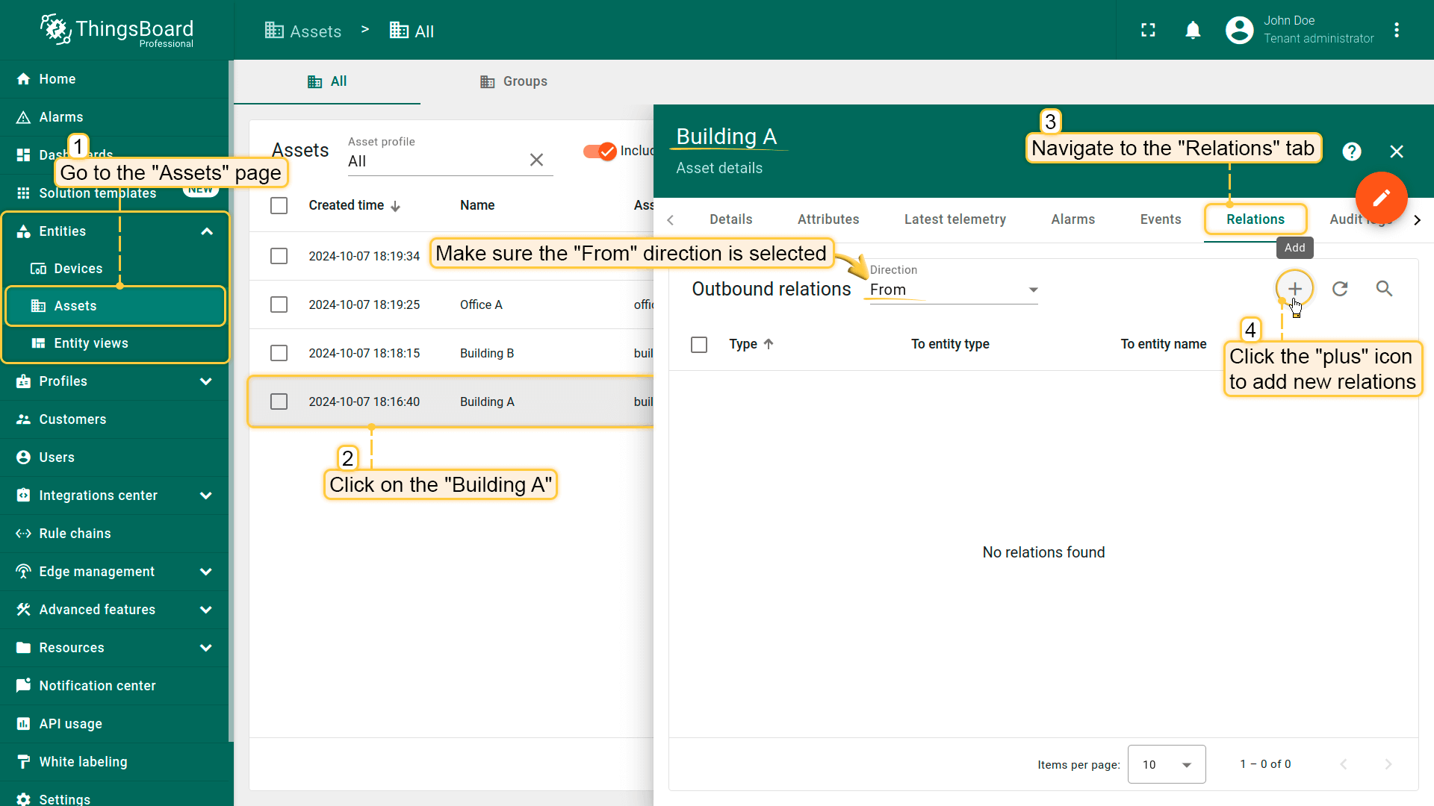
Task: Go to Devices in the sidebar
Action: coord(78,269)
